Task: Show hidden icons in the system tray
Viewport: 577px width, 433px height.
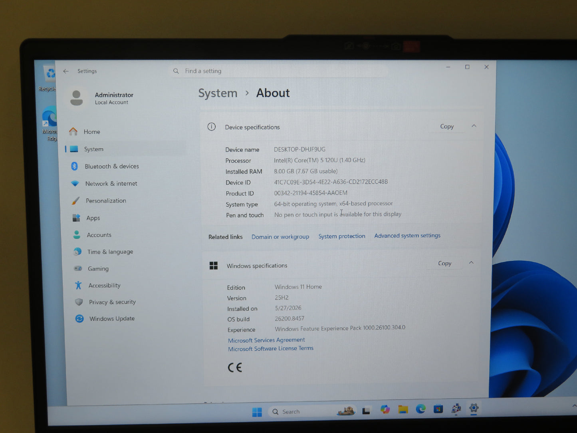Action: (x=574, y=406)
